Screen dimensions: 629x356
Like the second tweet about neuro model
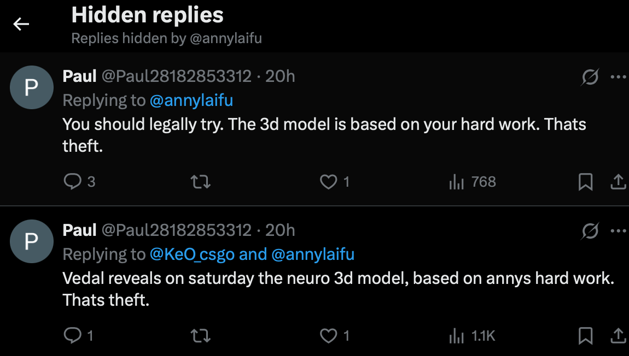point(328,335)
